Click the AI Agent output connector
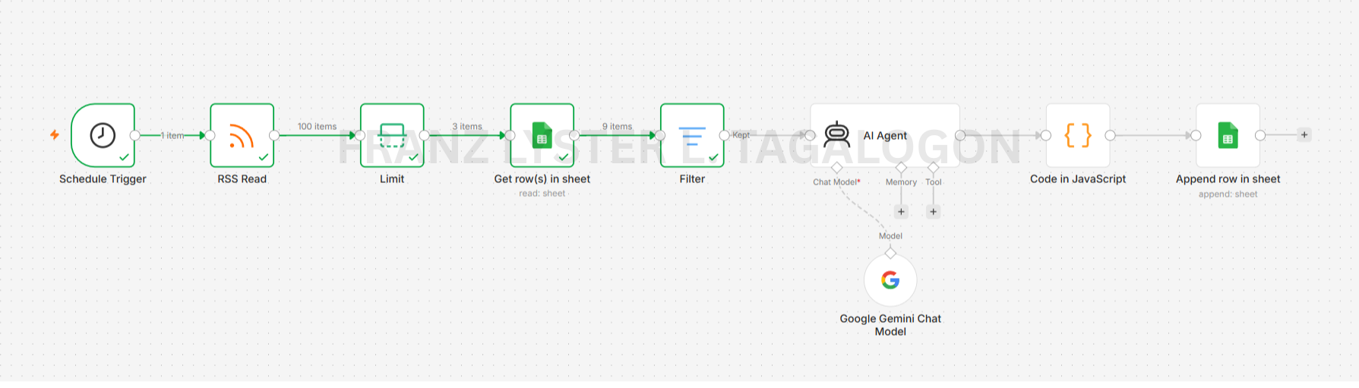The width and height of the screenshot is (1359, 388). pyautogui.click(x=960, y=135)
